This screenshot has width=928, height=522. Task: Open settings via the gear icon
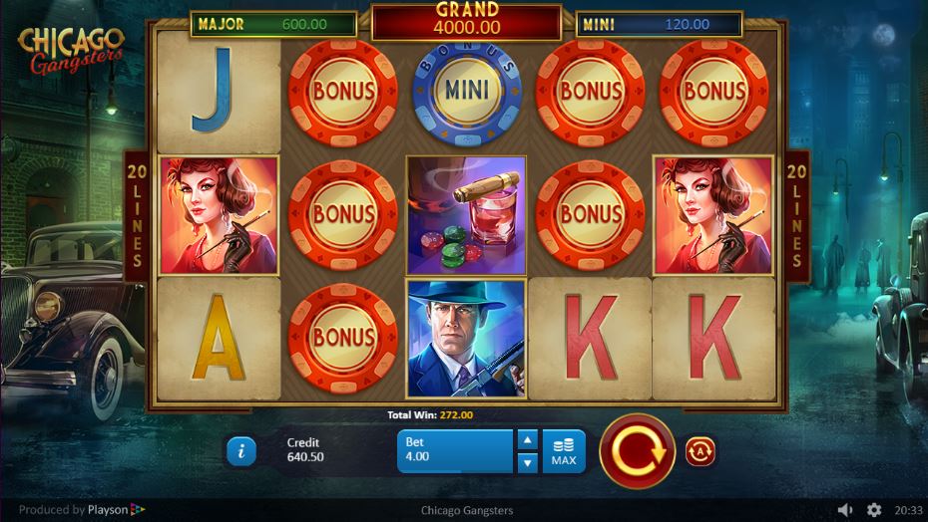coord(874,510)
